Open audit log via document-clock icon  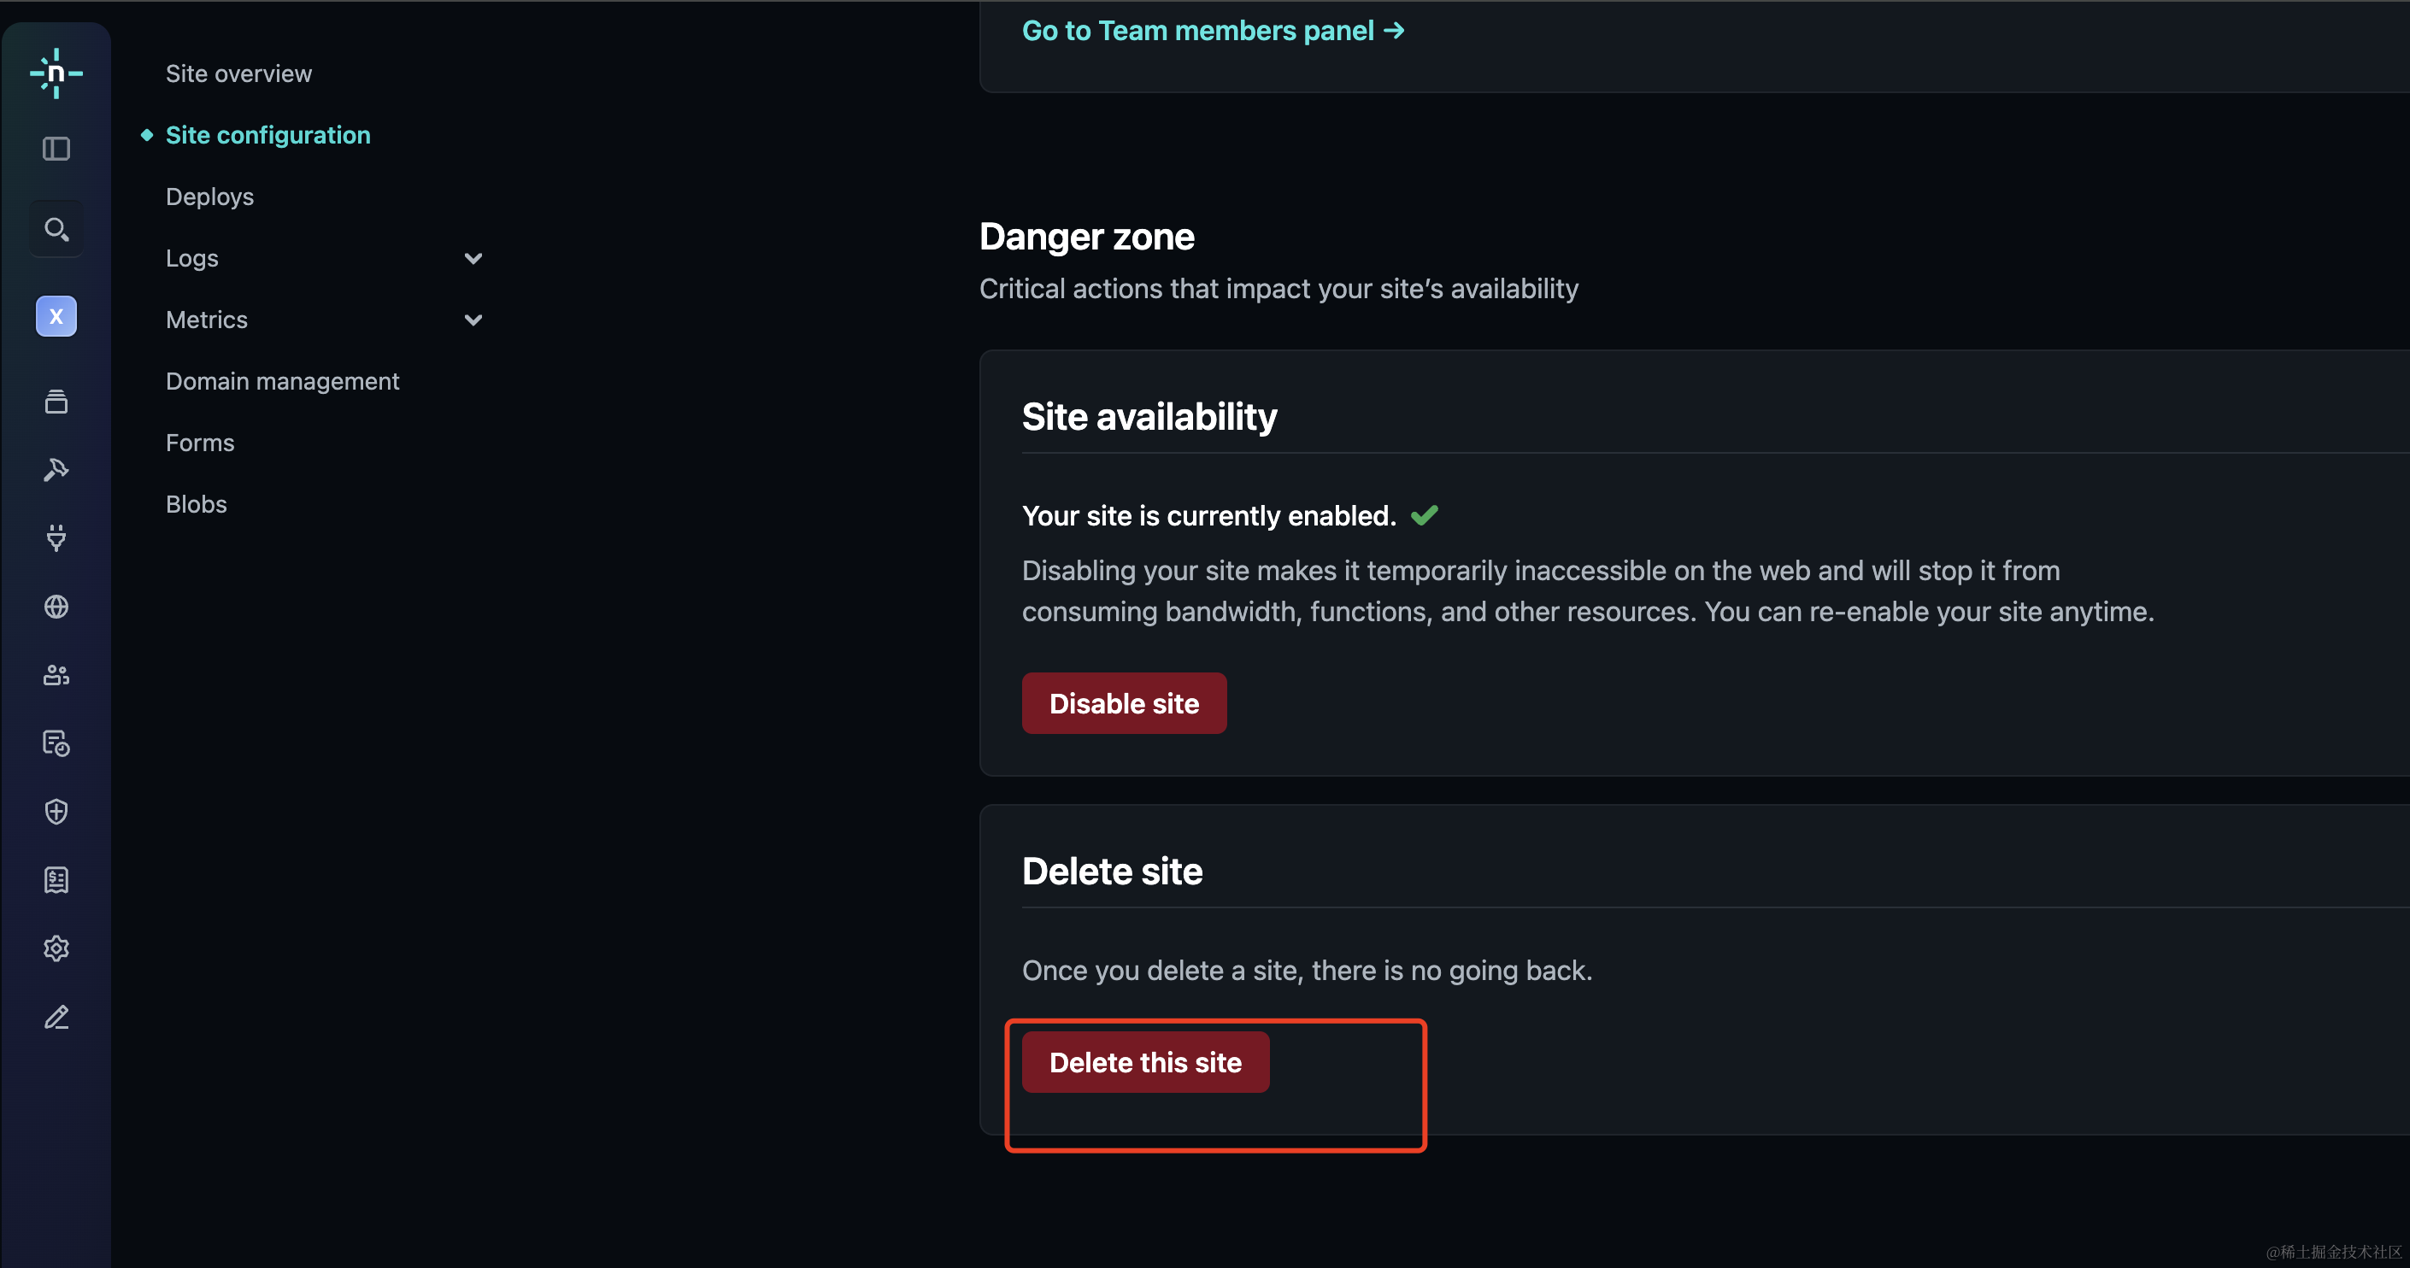(x=56, y=743)
